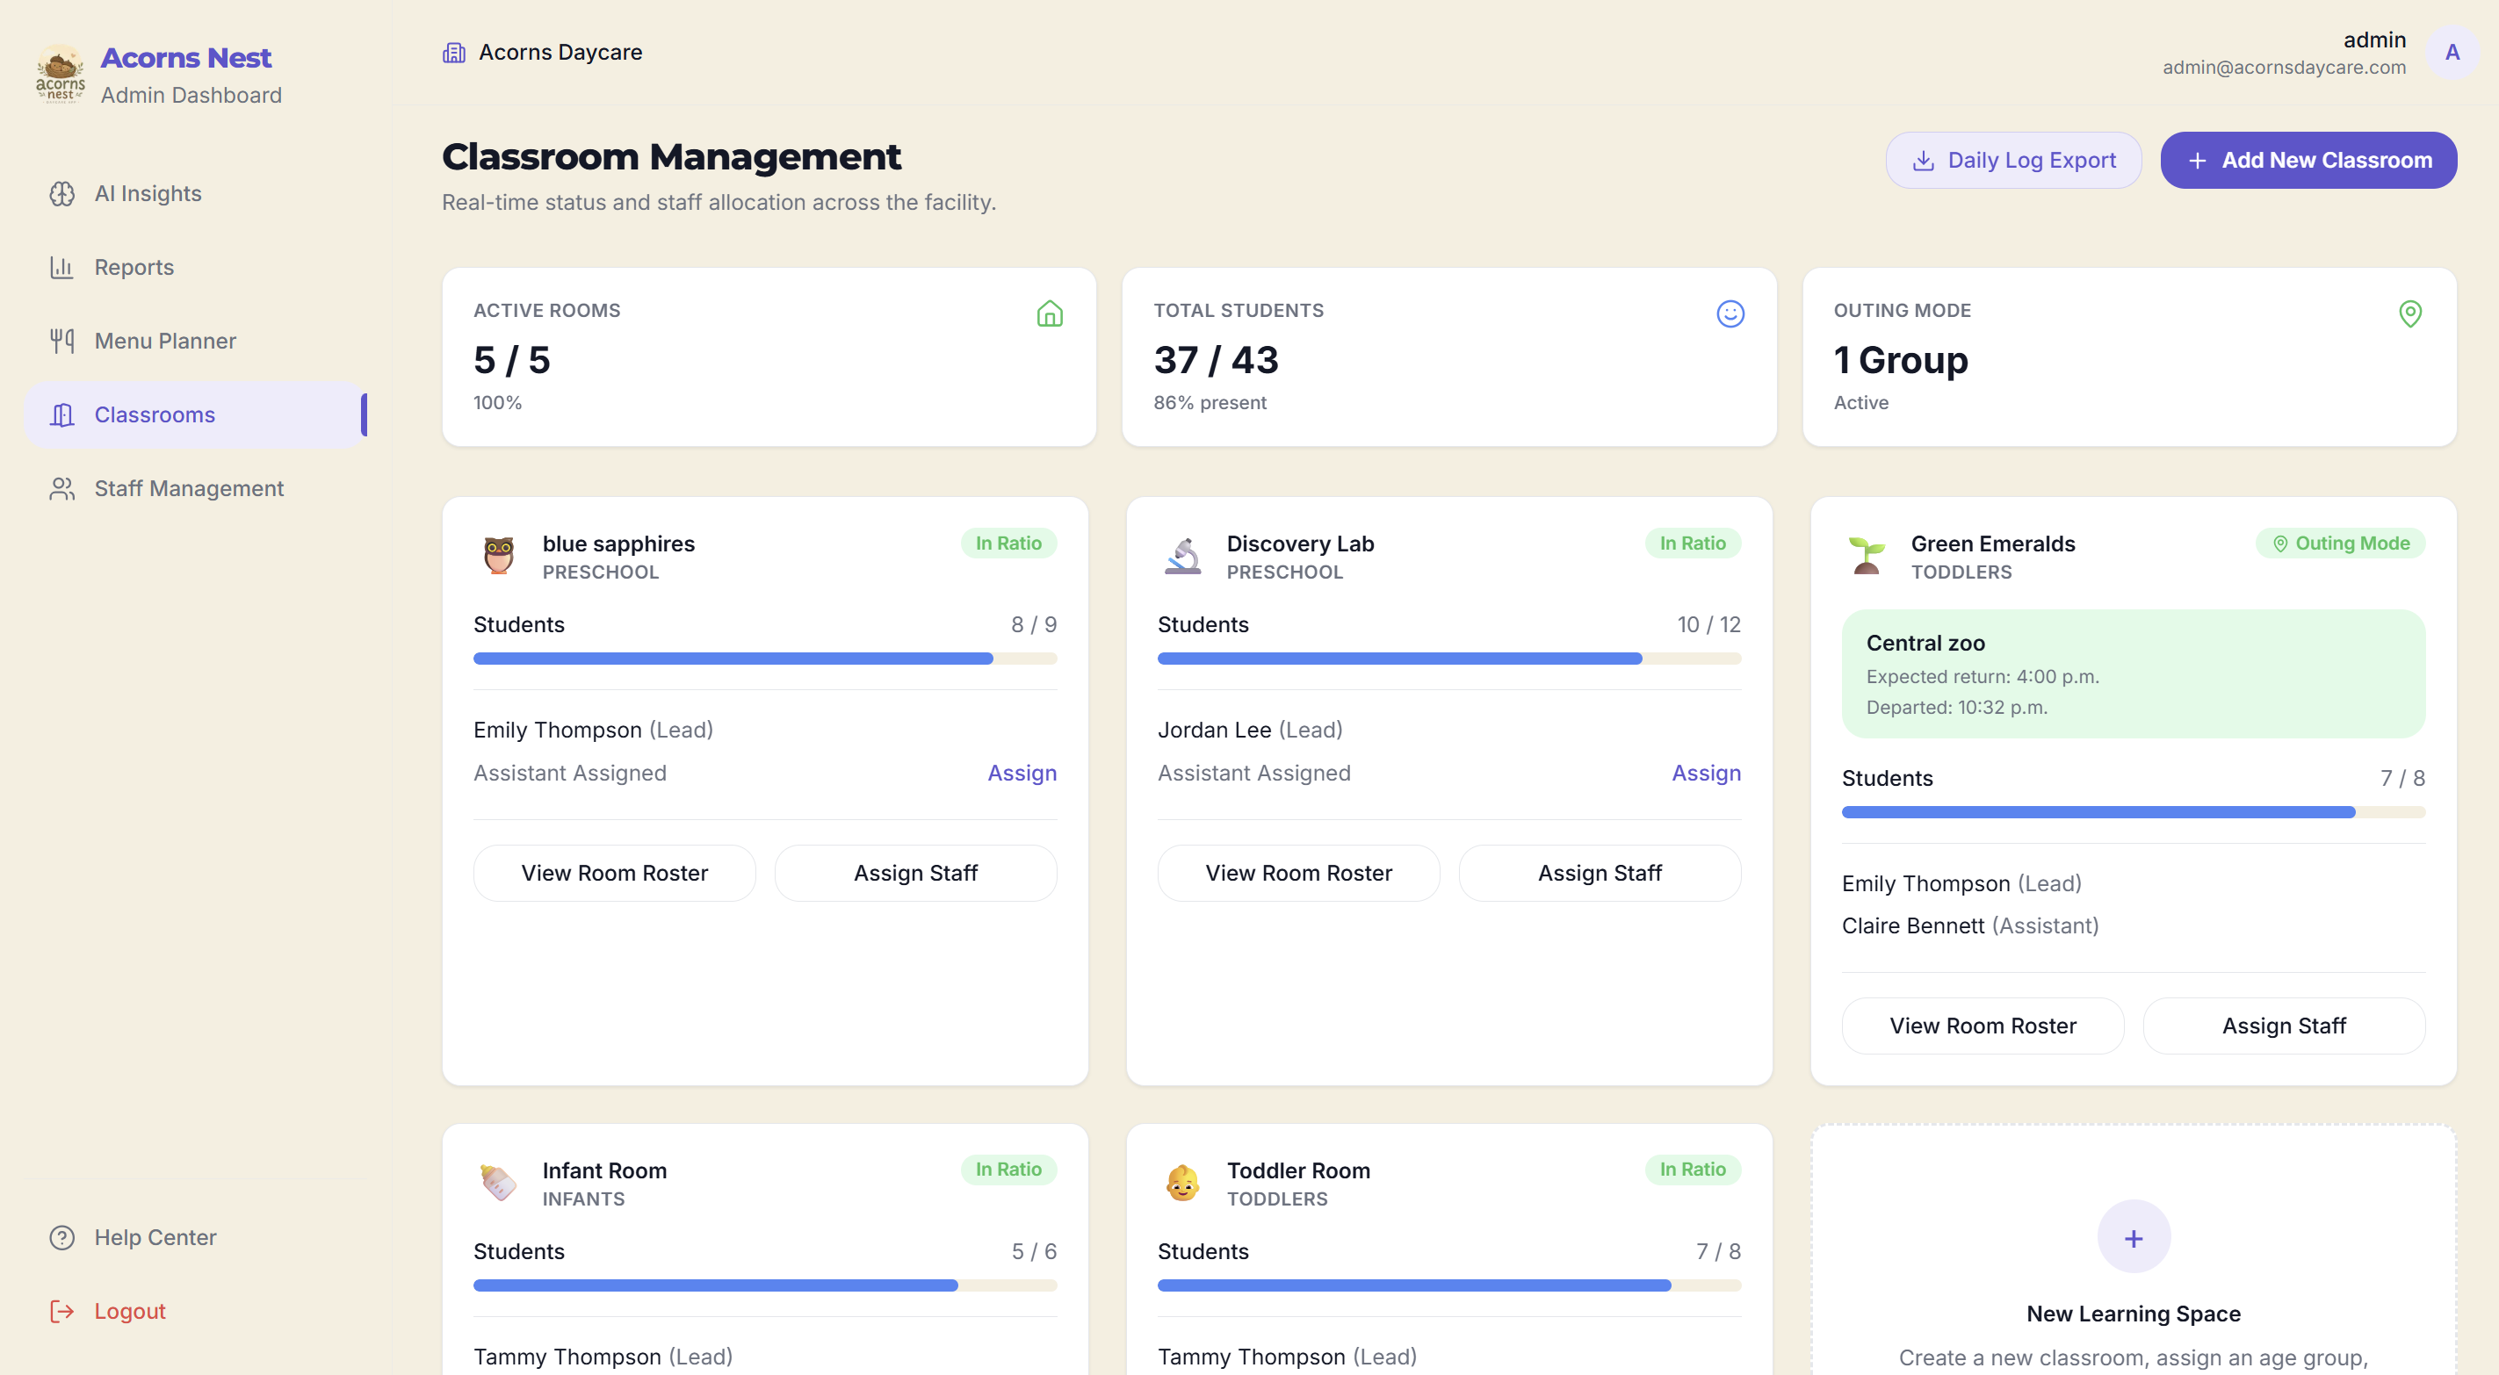Click Assign Staff for Green Emeralds
Image resolution: width=2499 pixels, height=1375 pixels.
pyautogui.click(x=2284, y=1026)
